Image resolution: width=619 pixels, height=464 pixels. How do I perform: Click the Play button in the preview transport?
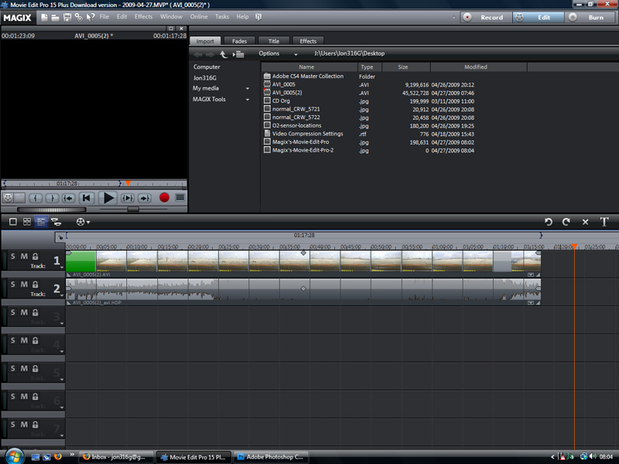click(108, 198)
